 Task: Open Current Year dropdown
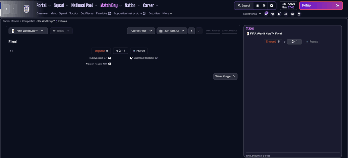(141, 31)
